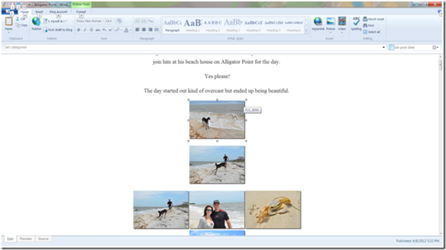
Task: Select the couple on beach photo
Action: click(217, 210)
